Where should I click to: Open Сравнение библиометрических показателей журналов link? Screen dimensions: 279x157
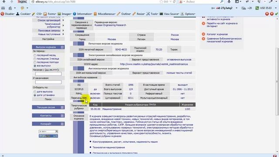(x=224, y=40)
